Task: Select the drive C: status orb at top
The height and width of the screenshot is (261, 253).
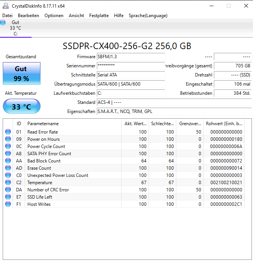Action: click(x=3, y=22)
